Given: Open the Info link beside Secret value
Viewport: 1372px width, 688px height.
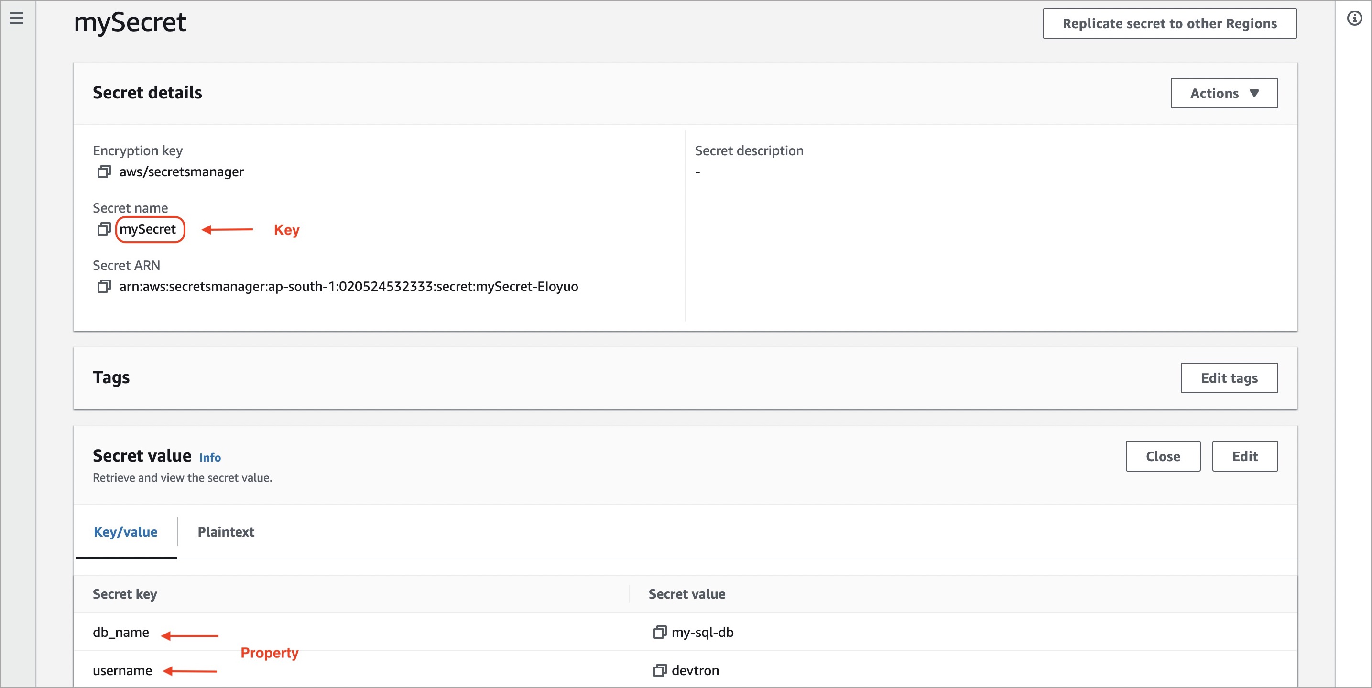Looking at the screenshot, I should coord(210,457).
